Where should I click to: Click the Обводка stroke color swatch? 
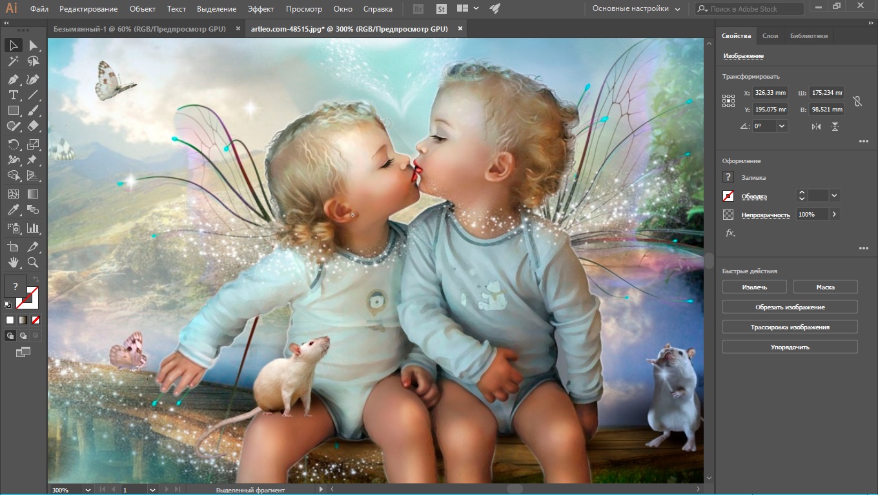(728, 196)
